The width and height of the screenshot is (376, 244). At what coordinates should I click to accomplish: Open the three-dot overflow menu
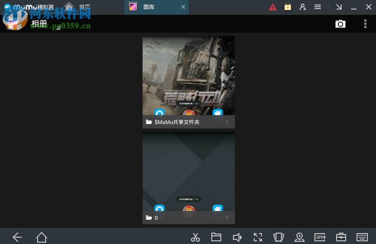point(365,24)
